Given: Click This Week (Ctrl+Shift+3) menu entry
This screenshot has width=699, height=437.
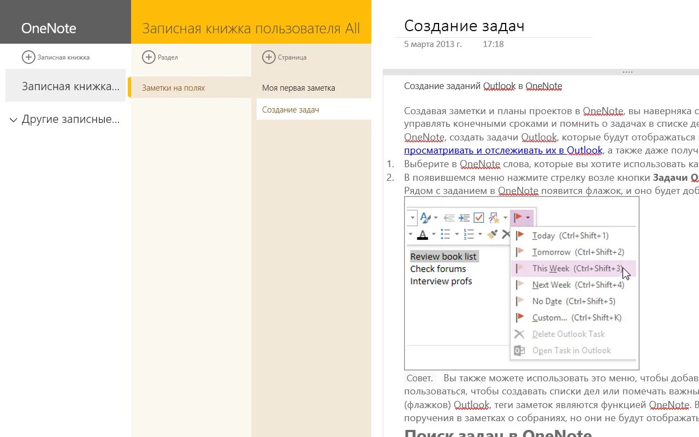Looking at the screenshot, I should coord(573,268).
